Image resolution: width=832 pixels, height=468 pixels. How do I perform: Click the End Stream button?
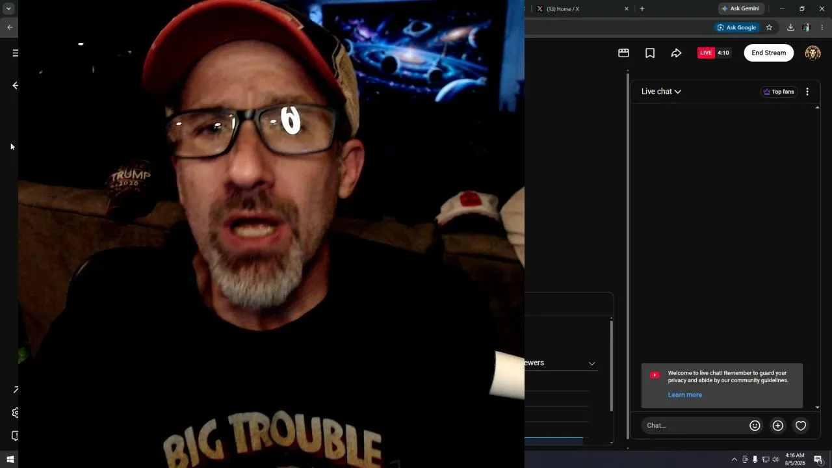[x=769, y=53]
